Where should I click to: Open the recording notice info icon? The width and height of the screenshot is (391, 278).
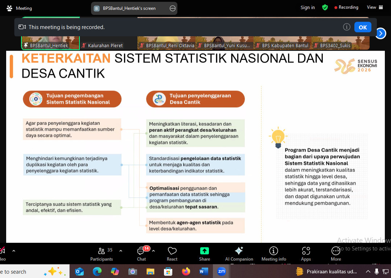[x=347, y=27]
